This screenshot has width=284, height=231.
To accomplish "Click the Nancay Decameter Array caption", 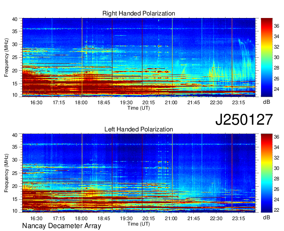I will coord(61,226).
